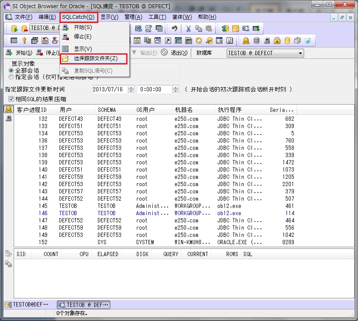Click the yellow key icon
Viewport: 358px width, 321px height.
click(x=24, y=41)
